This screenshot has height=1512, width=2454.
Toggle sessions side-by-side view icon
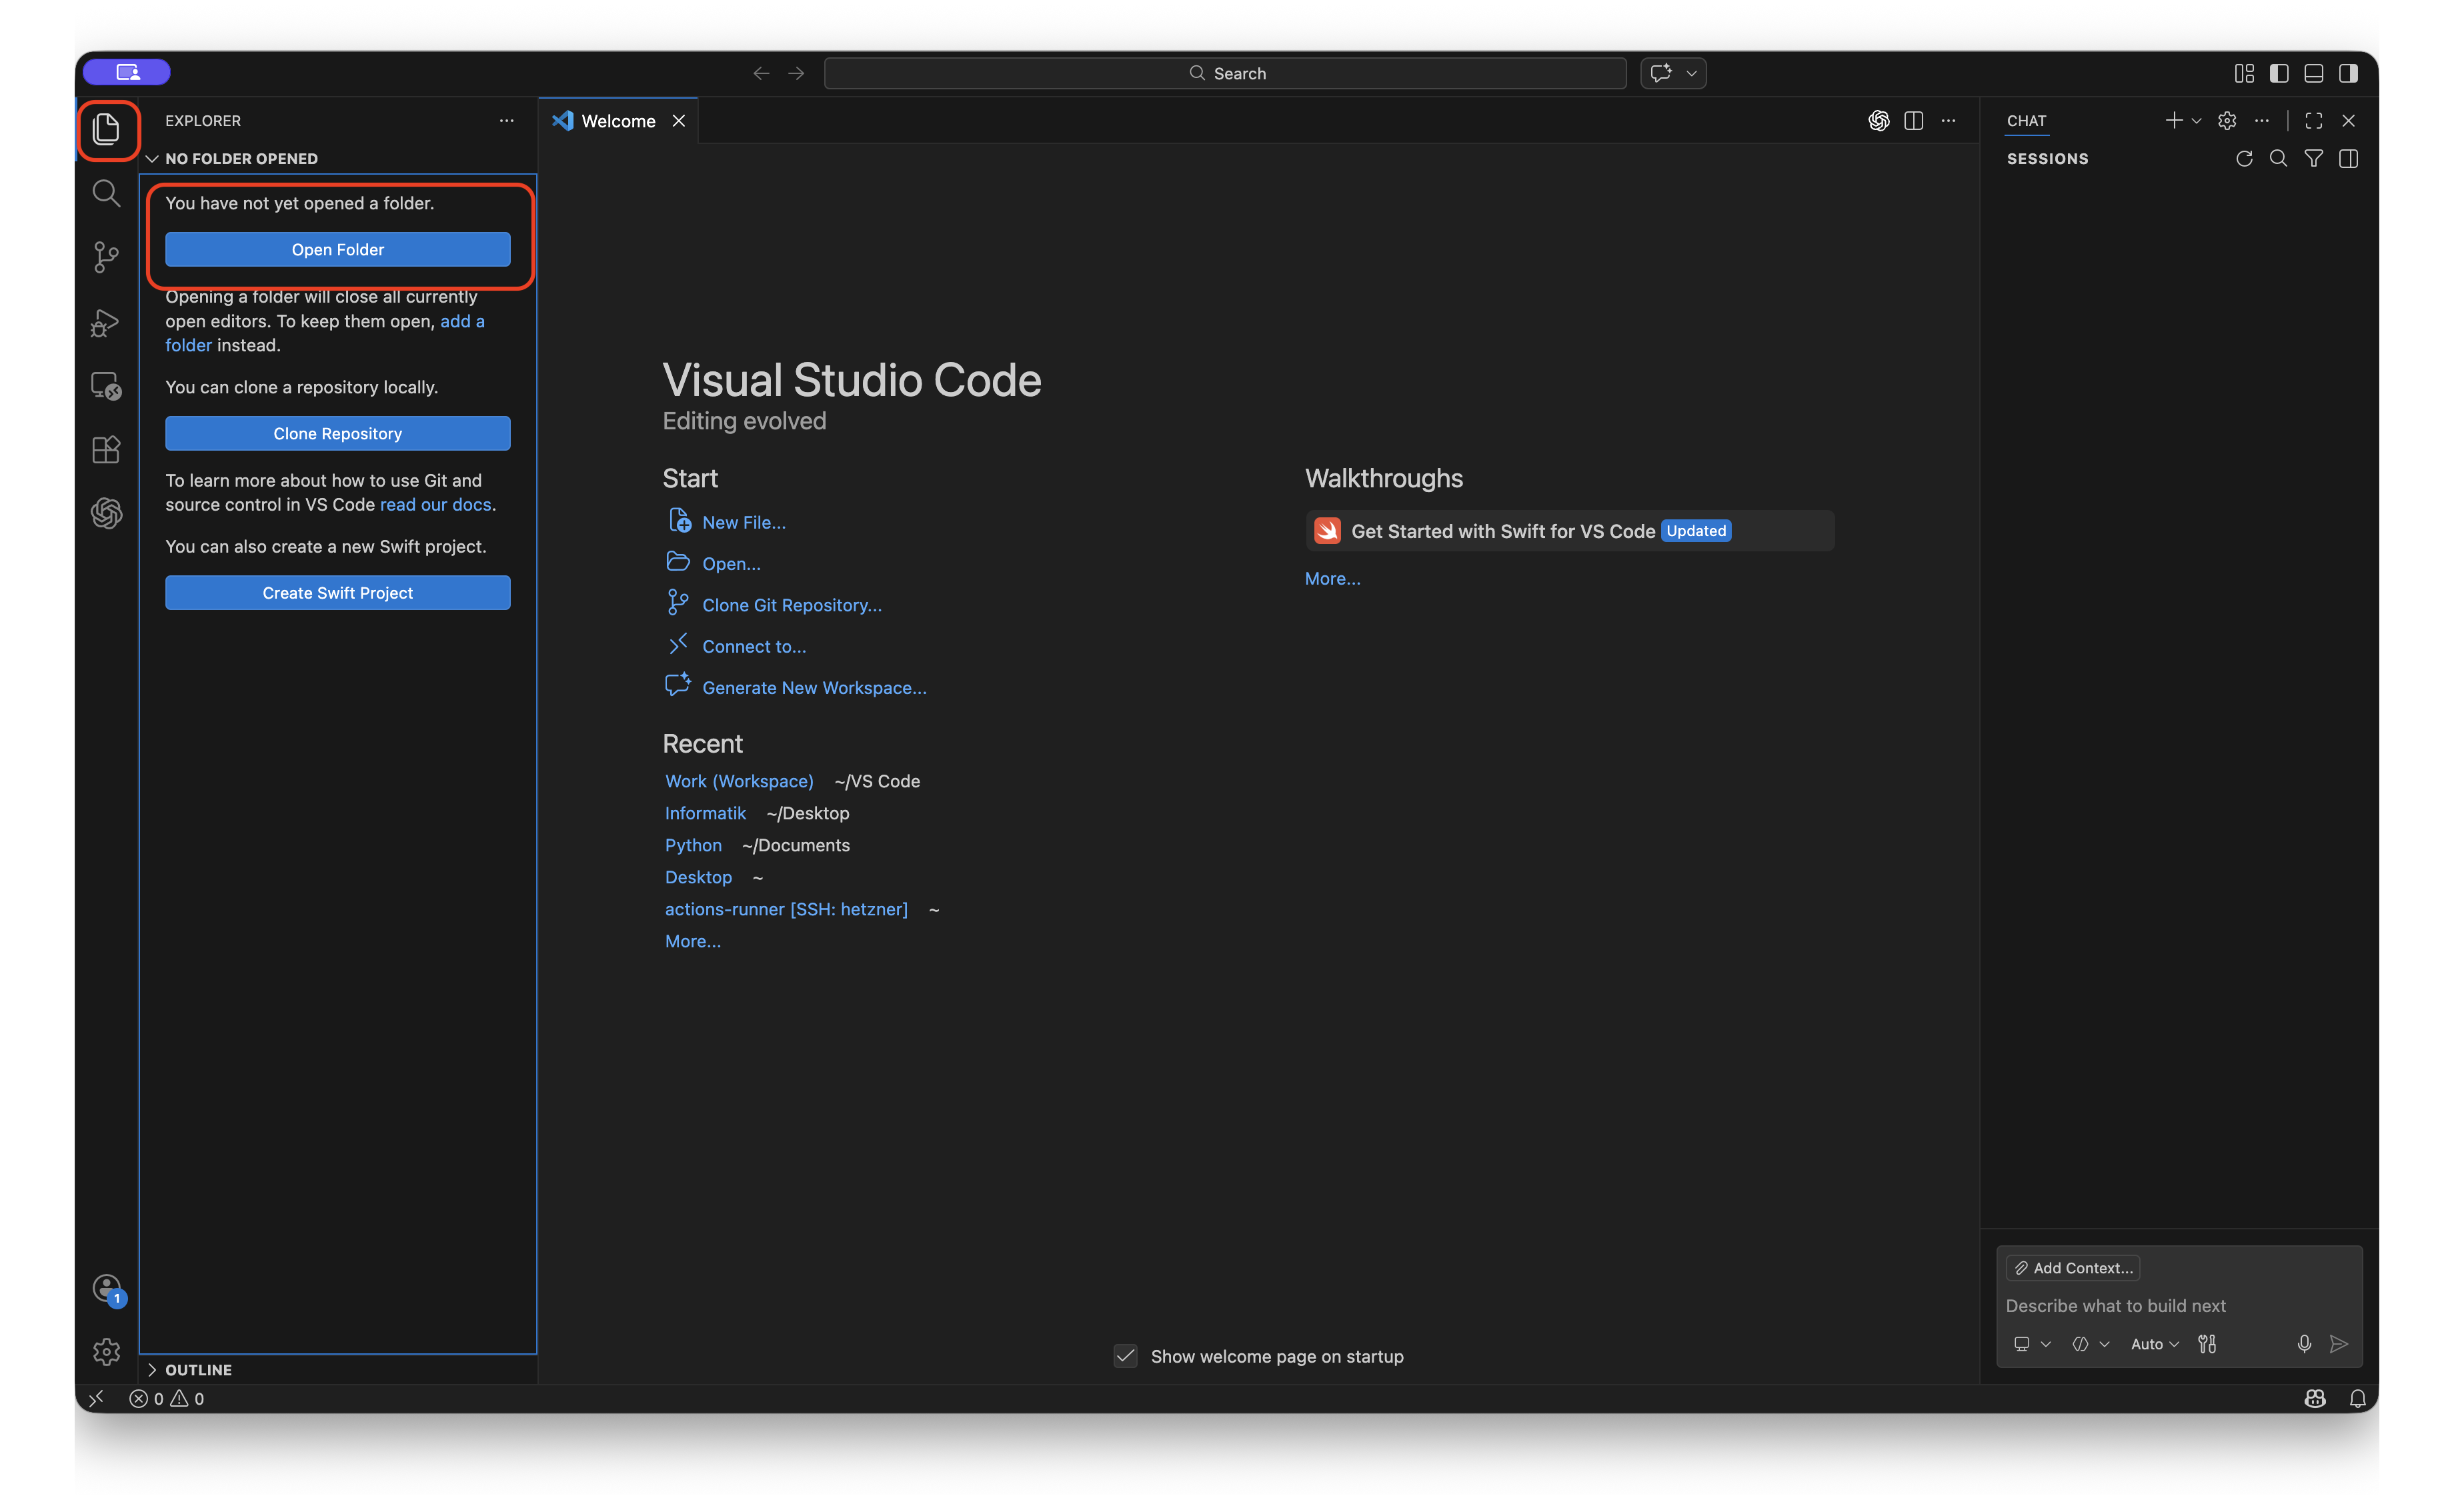pos(2349,159)
